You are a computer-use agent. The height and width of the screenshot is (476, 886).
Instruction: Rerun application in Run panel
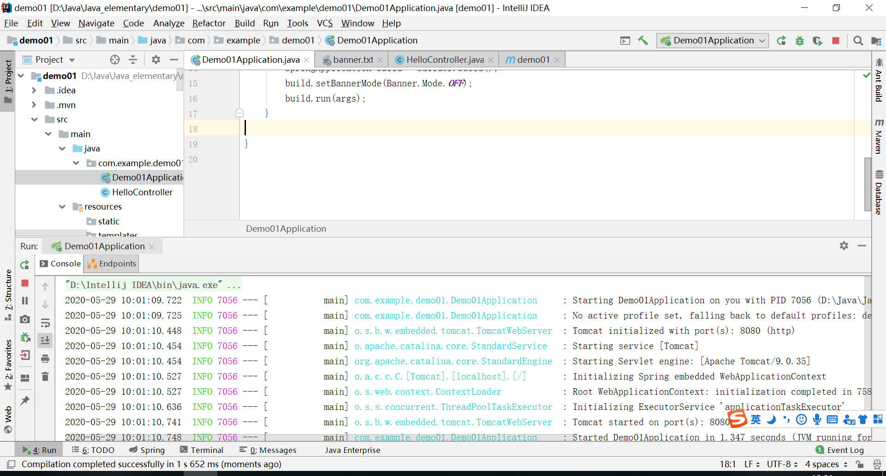[x=25, y=265]
